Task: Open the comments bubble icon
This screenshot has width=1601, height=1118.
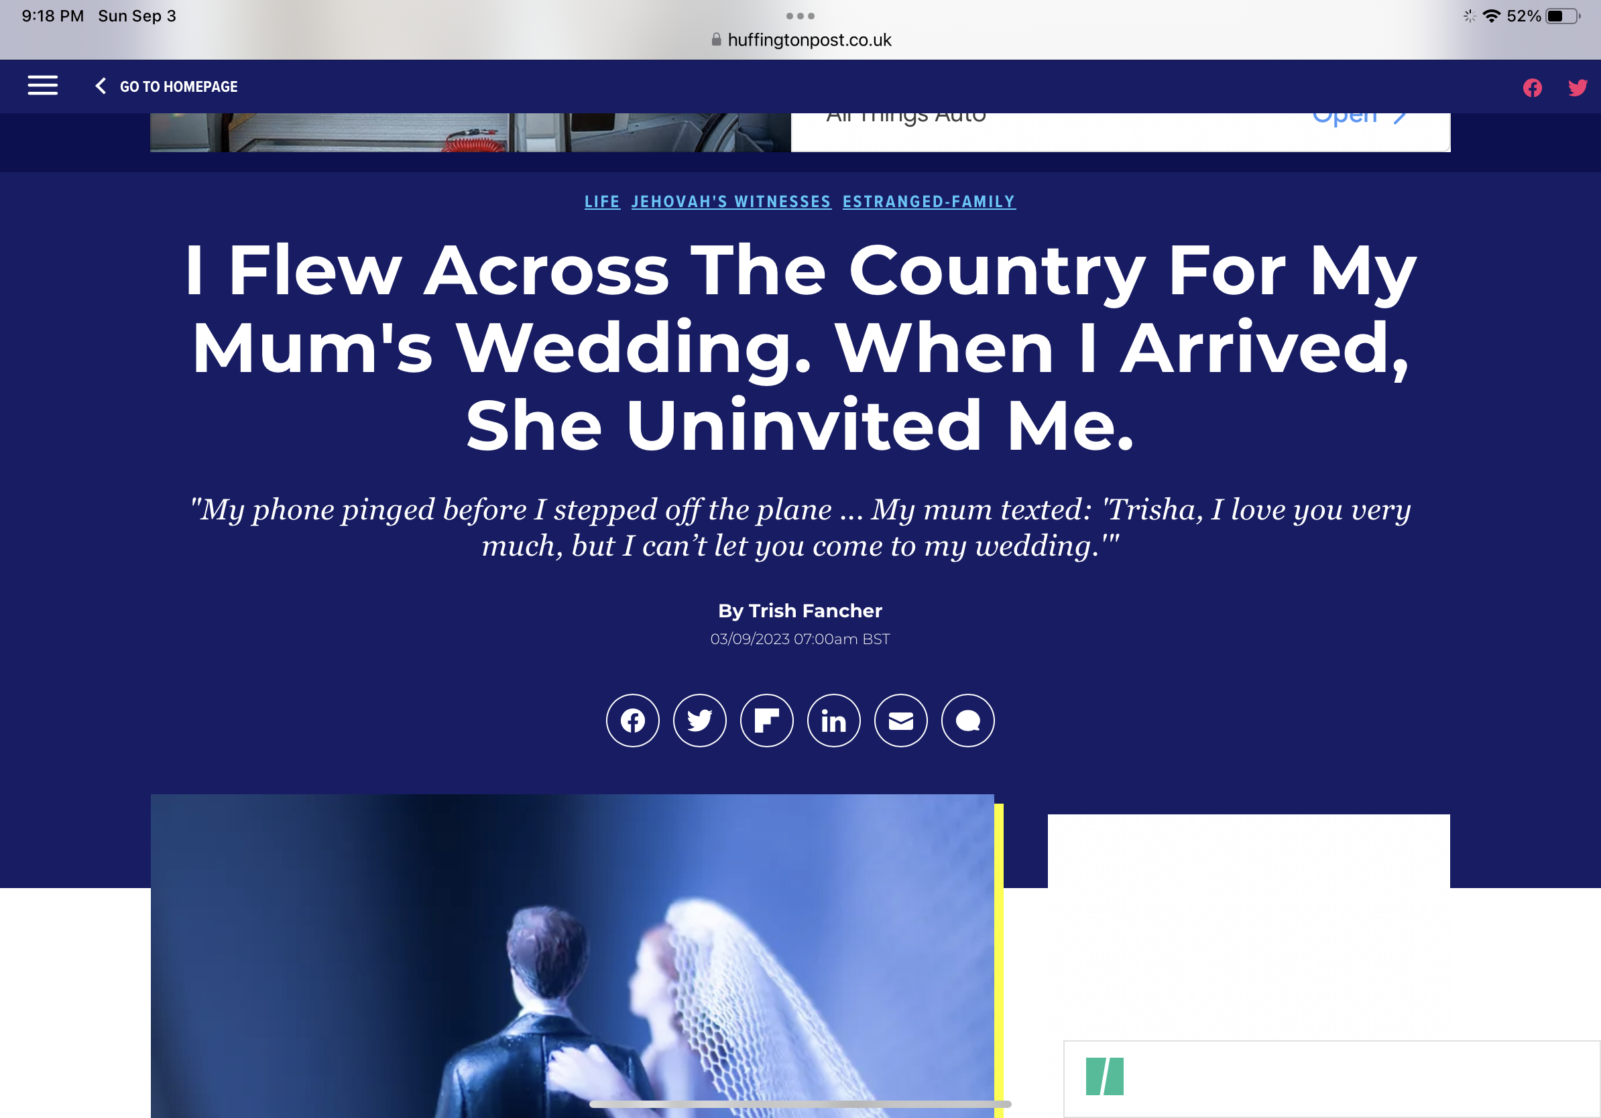Action: click(x=967, y=720)
